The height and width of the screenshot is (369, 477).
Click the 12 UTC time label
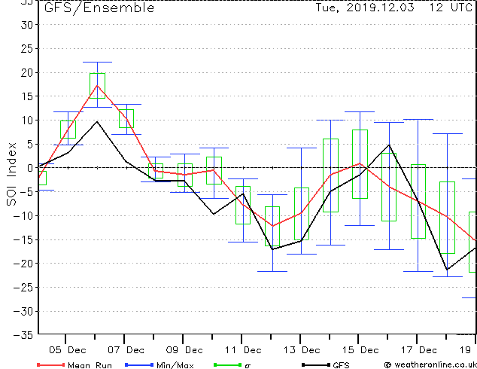tap(451, 8)
